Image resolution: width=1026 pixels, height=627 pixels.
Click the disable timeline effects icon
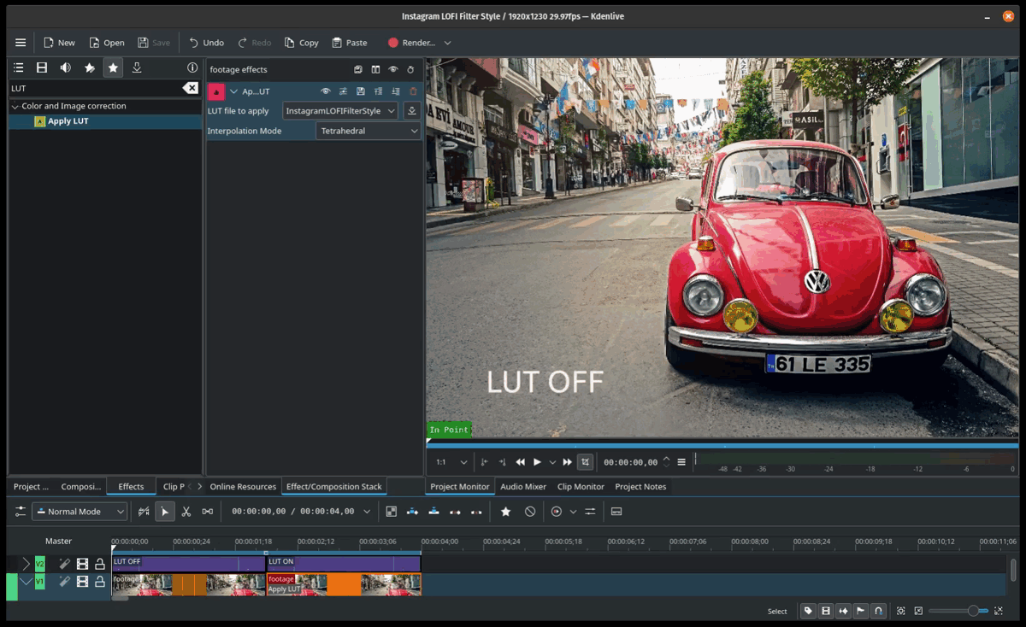530,512
